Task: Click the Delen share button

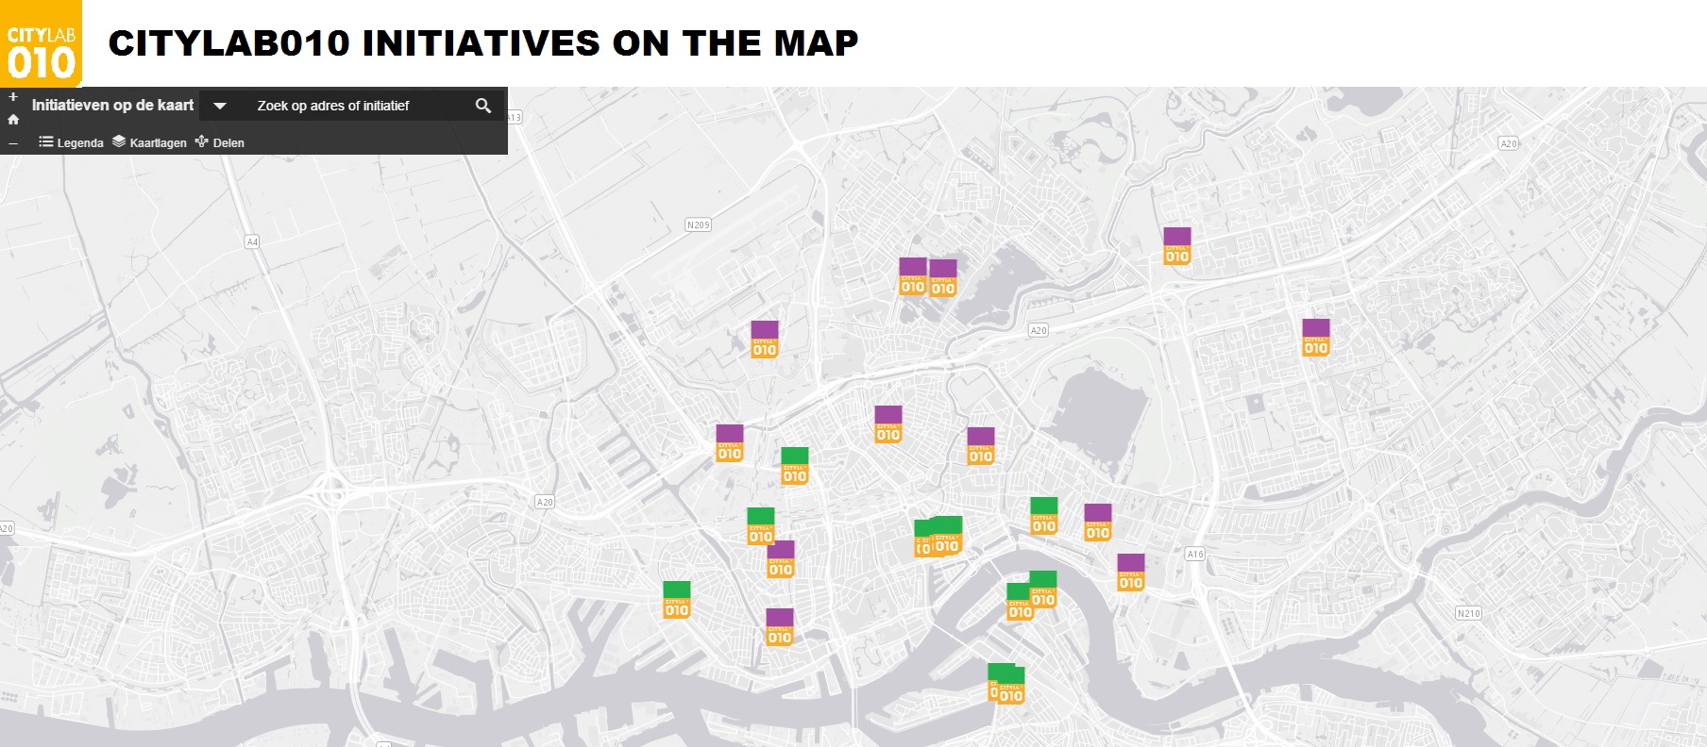Action: [x=220, y=142]
